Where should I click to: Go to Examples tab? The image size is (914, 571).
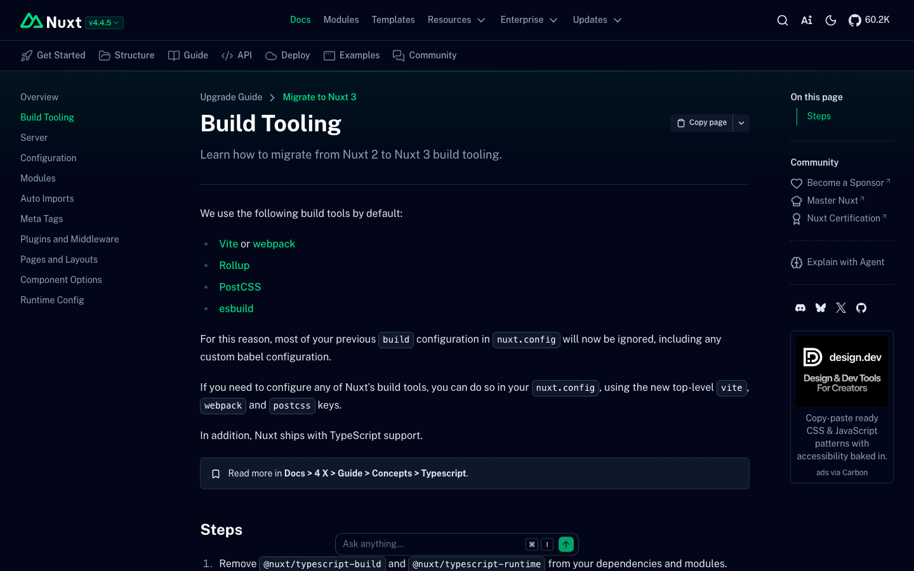pyautogui.click(x=352, y=55)
